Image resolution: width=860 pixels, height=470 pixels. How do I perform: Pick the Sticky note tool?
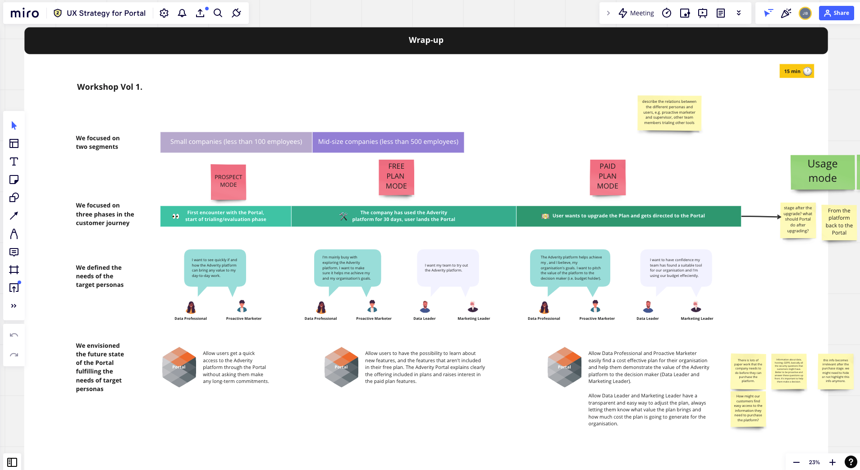14,180
